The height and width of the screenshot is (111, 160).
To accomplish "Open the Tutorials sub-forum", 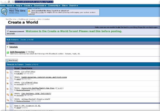I will coord(13,47).
